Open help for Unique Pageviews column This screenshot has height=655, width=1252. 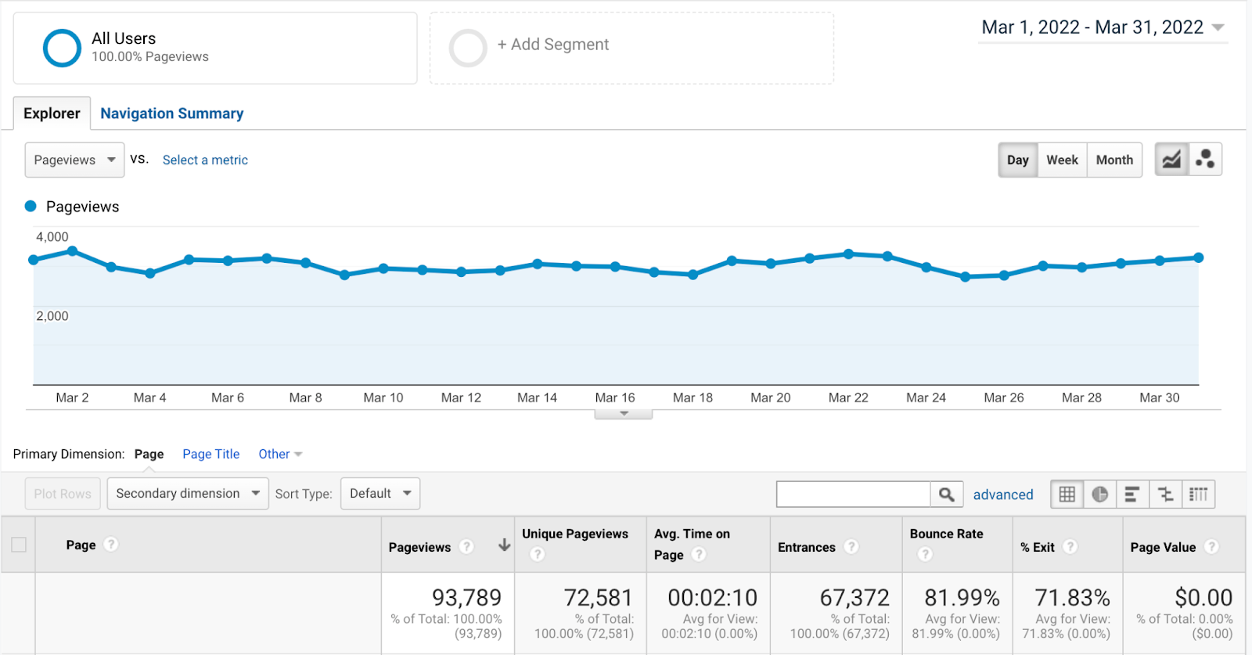(537, 554)
